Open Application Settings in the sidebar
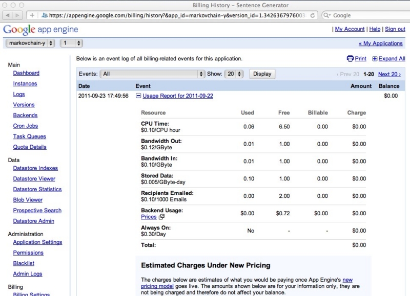The image size is (410, 296). pyautogui.click(x=37, y=242)
